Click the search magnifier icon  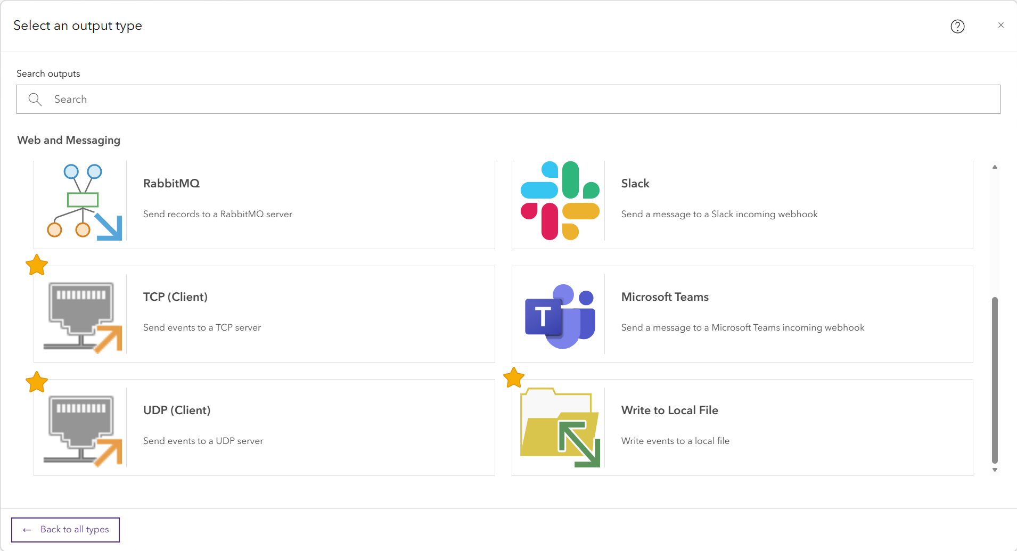(35, 100)
